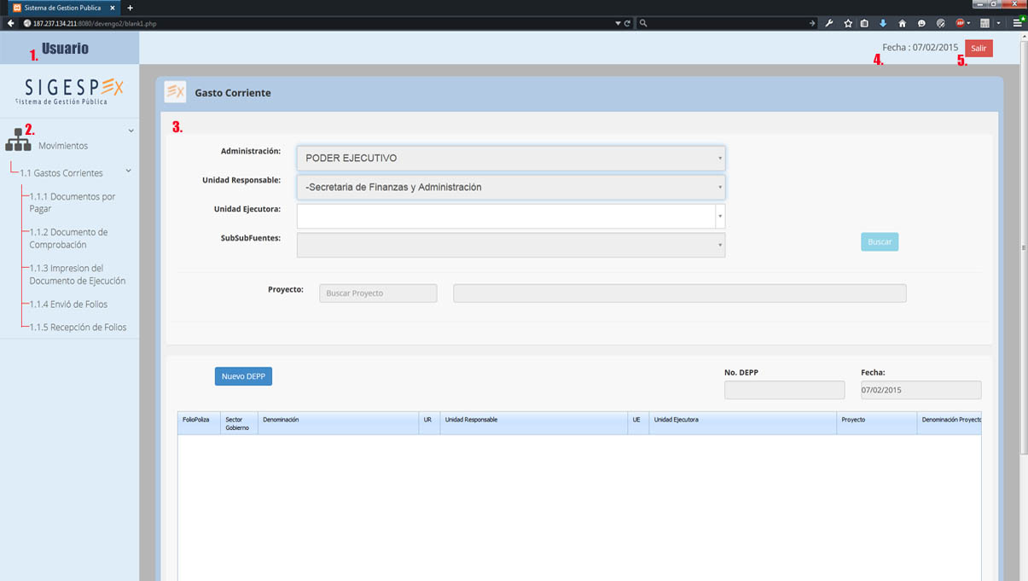The width and height of the screenshot is (1028, 581).
Task: Open the SubSubFuentes dropdown
Action: [511, 245]
